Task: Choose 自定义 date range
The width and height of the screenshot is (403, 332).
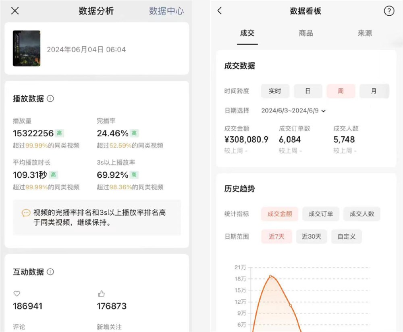Action: pos(346,237)
